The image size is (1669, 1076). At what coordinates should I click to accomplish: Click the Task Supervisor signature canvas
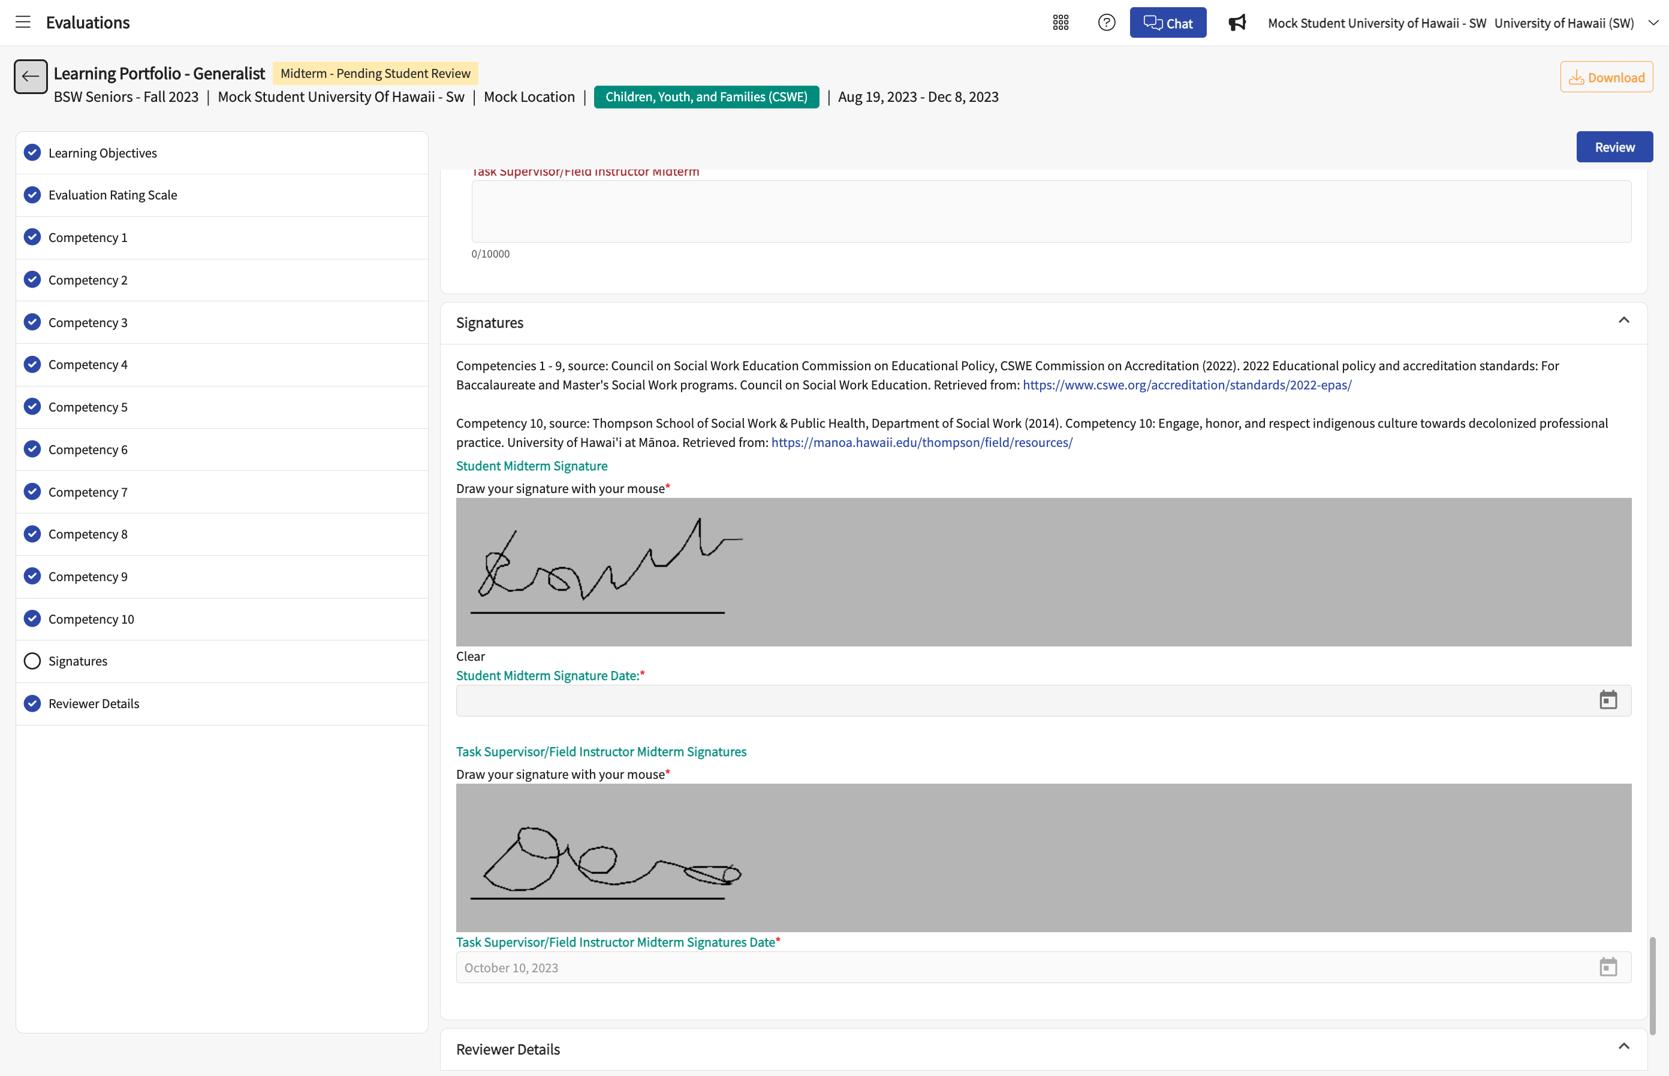coord(1043,857)
